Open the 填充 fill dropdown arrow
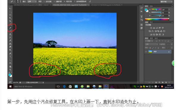The image size is (177, 110). [x=172, y=48]
